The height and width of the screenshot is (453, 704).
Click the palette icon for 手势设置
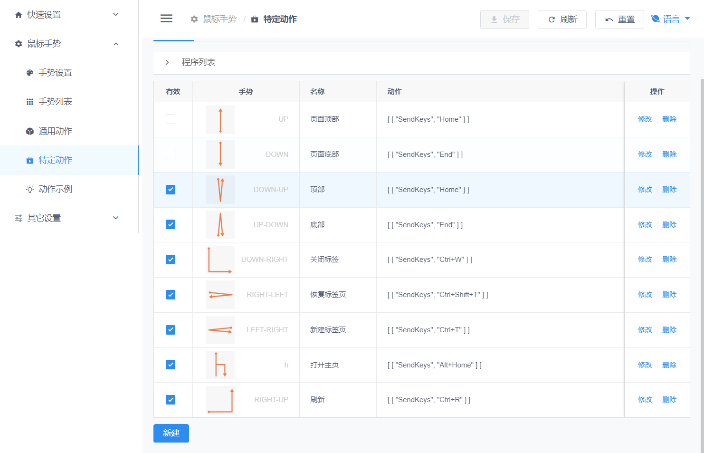pyautogui.click(x=30, y=73)
